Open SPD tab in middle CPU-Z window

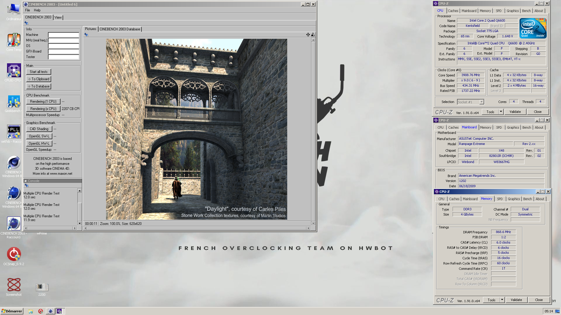(499, 127)
